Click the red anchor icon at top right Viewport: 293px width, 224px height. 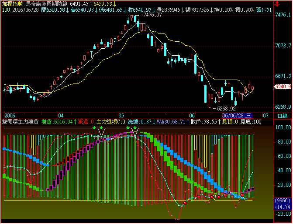pos(277,4)
